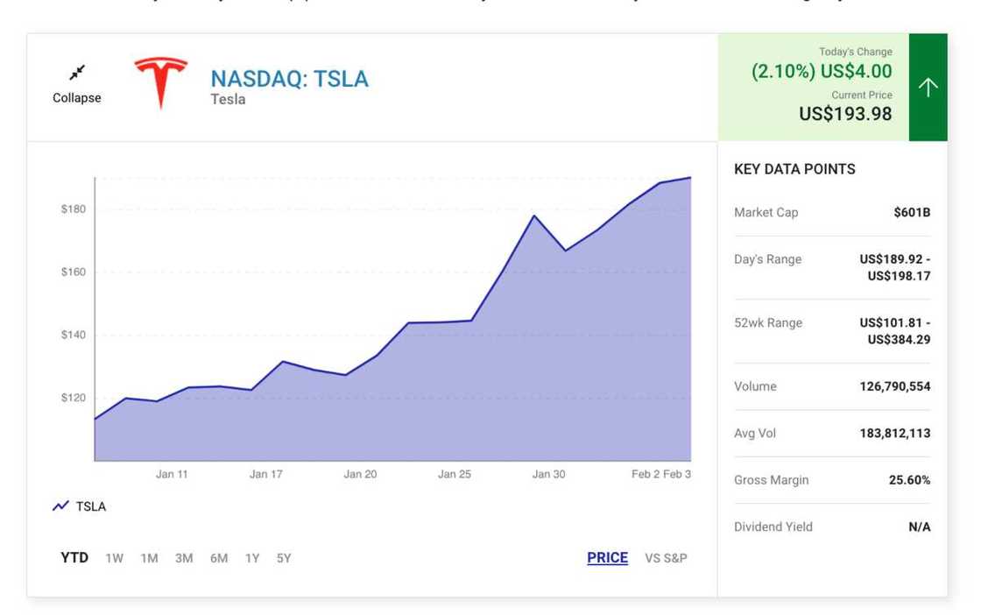This screenshot has height=615, width=981.
Task: Click the TSLA legend line icon
Action: pos(60,506)
